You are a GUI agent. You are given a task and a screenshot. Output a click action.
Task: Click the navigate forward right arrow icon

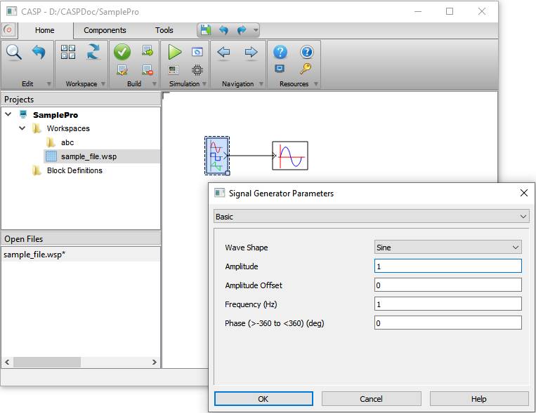tap(251, 52)
